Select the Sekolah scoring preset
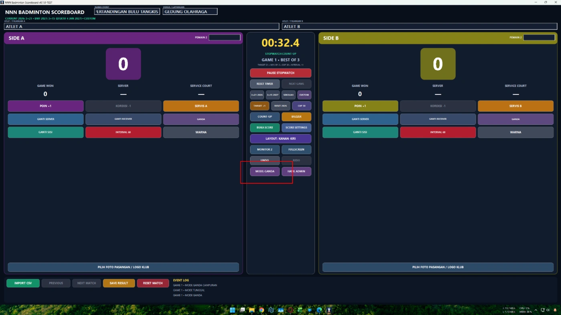 pyautogui.click(x=289, y=95)
